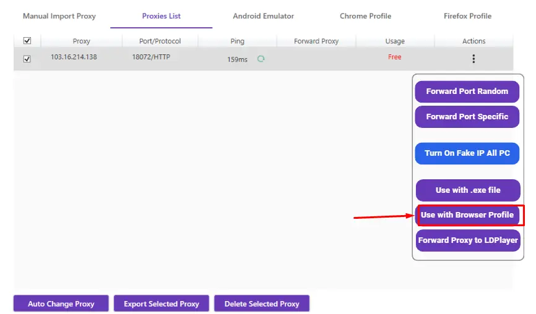The width and height of the screenshot is (536, 314).
Task: Switch to Firefox Profile tab
Action: [x=468, y=16]
